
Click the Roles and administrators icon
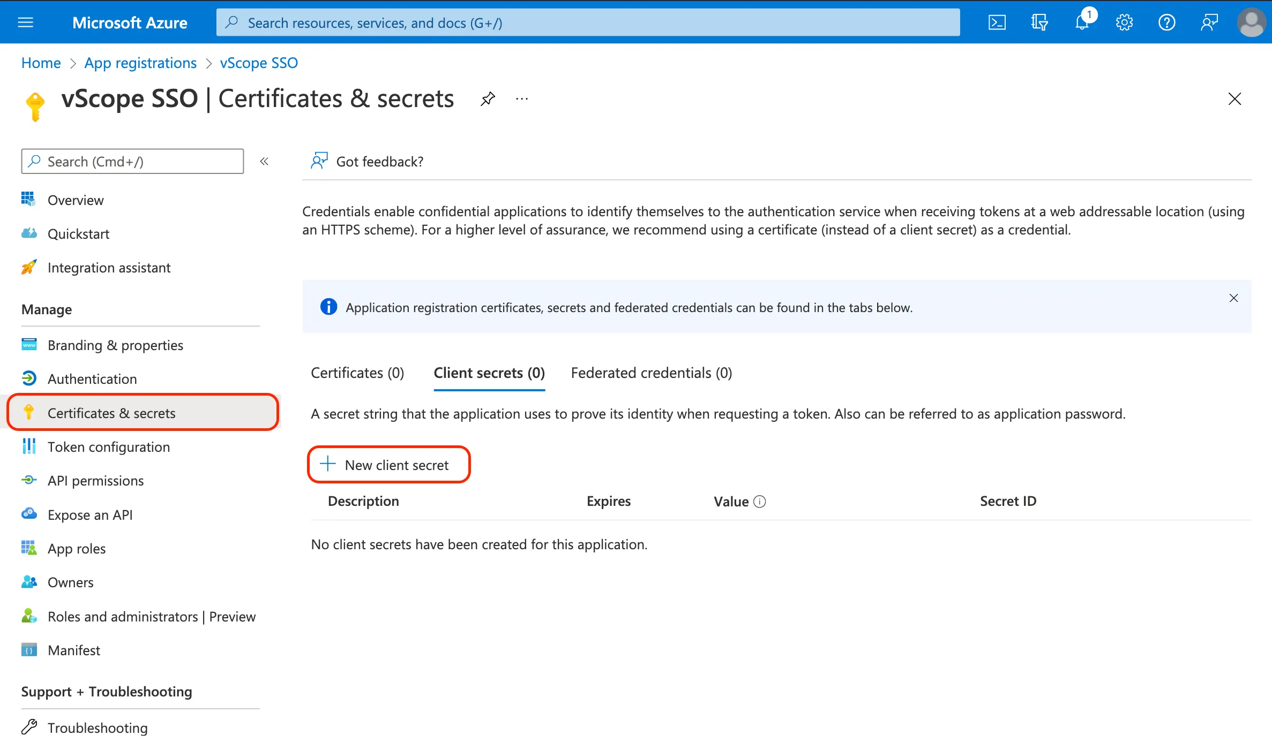click(x=29, y=616)
